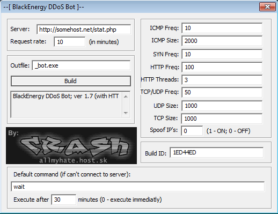Viewport: 278px width, 214px height.
Task: Click the ICMP Freq input field
Action: click(x=222, y=28)
